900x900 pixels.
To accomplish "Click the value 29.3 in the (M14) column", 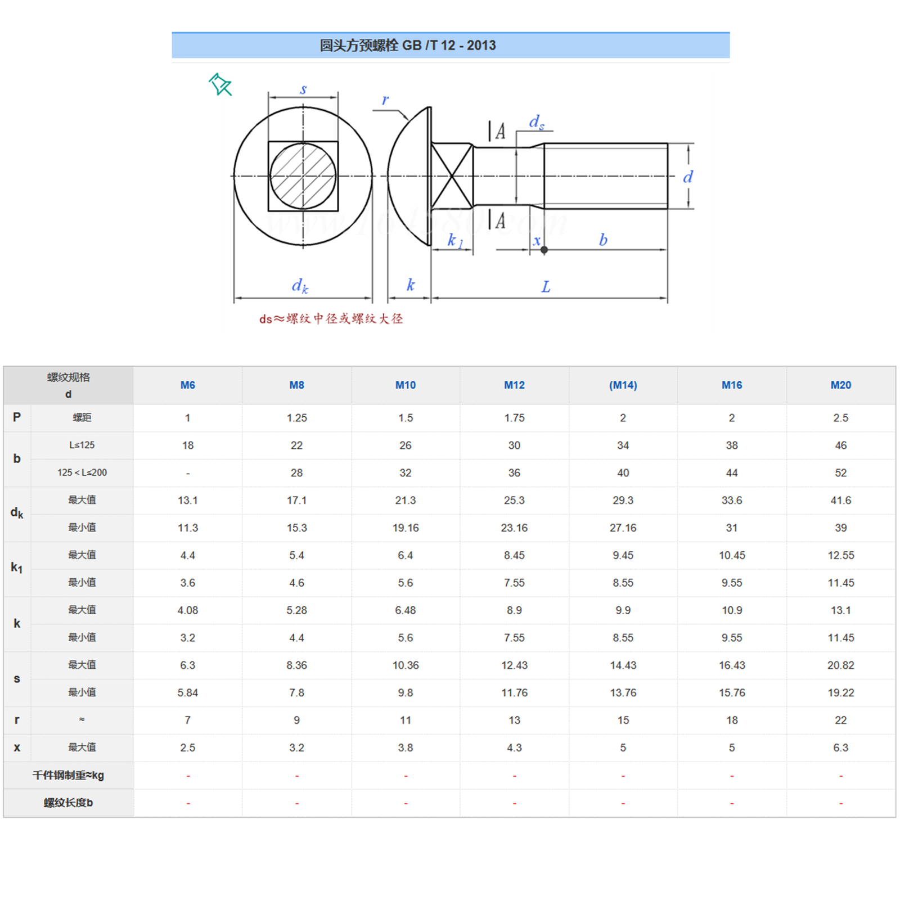I will click(x=623, y=500).
